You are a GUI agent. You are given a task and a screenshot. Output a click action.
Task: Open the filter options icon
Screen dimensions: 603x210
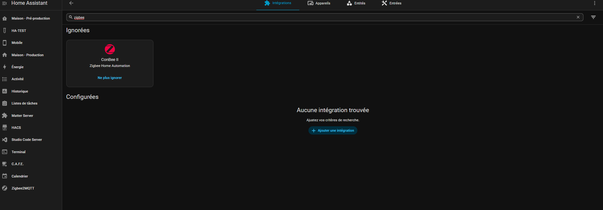point(593,17)
